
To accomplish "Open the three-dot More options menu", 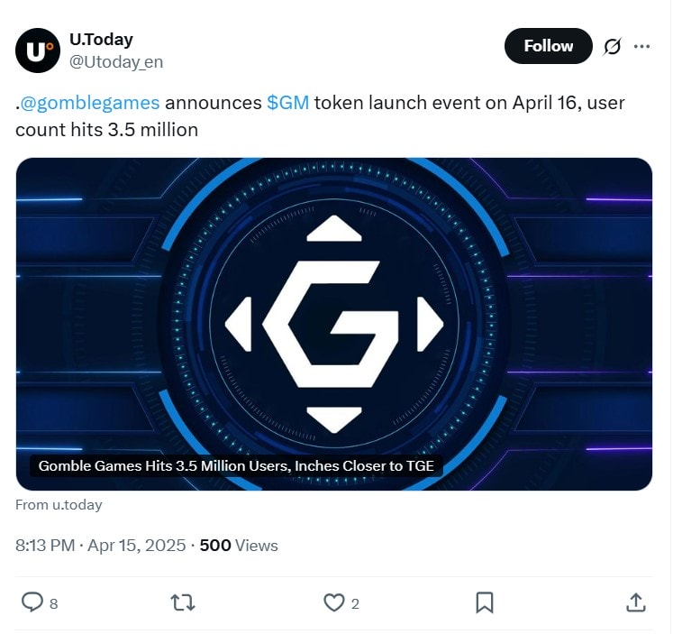I will click(x=641, y=46).
